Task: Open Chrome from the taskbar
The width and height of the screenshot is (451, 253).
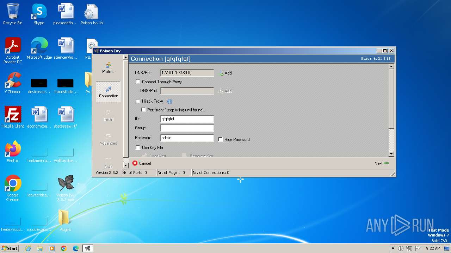Action: tap(64, 248)
